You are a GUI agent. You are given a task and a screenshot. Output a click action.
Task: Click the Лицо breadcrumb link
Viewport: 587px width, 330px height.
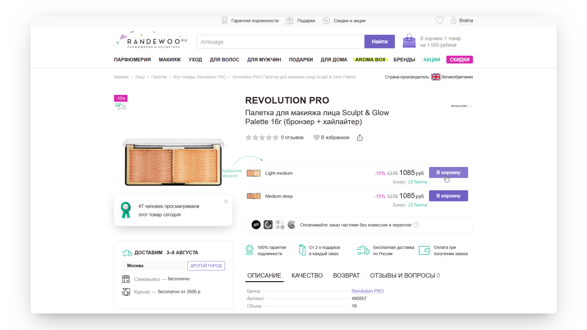(140, 77)
